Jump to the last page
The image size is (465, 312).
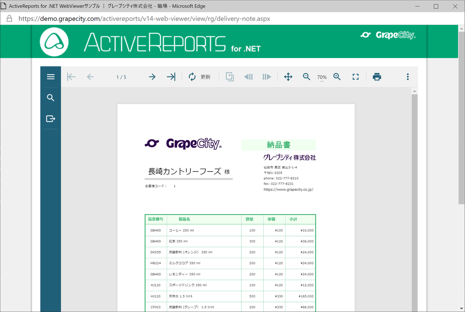click(171, 77)
